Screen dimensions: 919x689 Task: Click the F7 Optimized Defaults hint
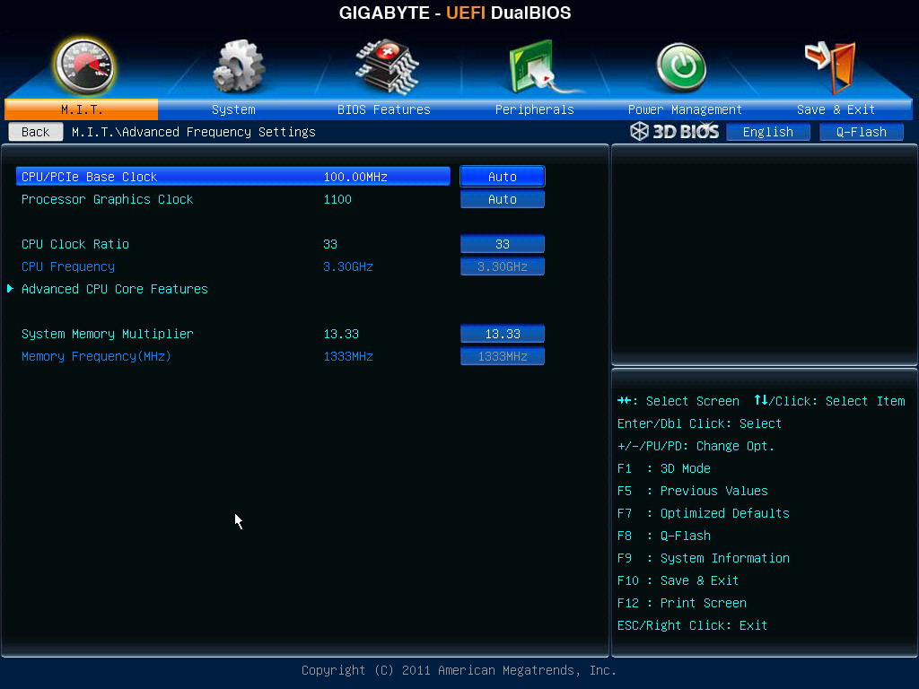pyautogui.click(x=704, y=513)
